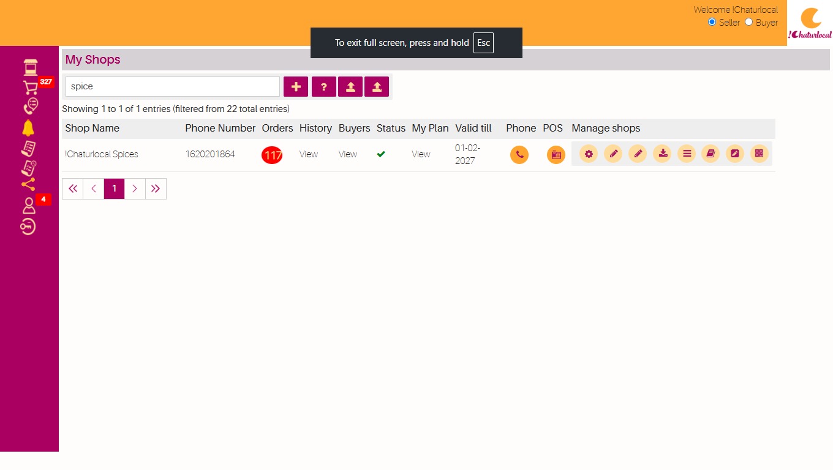Open the receipt with clock sidebar icon
Viewport: 833px width, 470px height.
point(29,167)
